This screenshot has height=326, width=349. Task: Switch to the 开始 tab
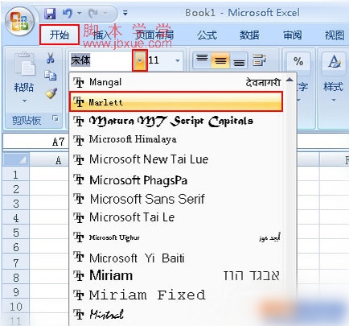pyautogui.click(x=60, y=35)
